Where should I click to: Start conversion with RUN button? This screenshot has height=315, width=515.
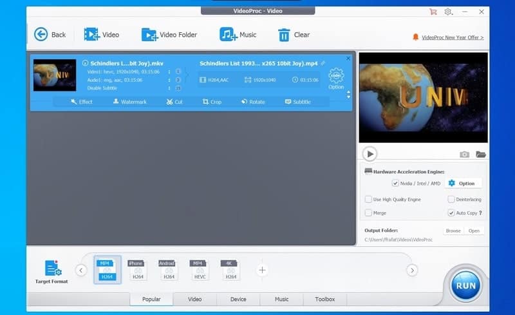tap(465, 285)
